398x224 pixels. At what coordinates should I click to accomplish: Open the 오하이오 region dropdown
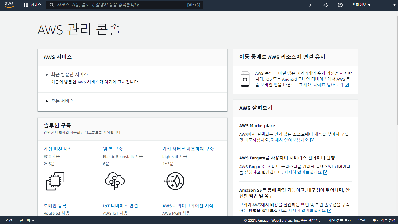361,5
